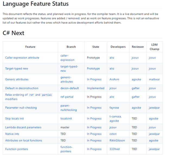The image size is (169, 158).
Task: Click the Prototype state link for Target-typed new
Action: [93, 69]
